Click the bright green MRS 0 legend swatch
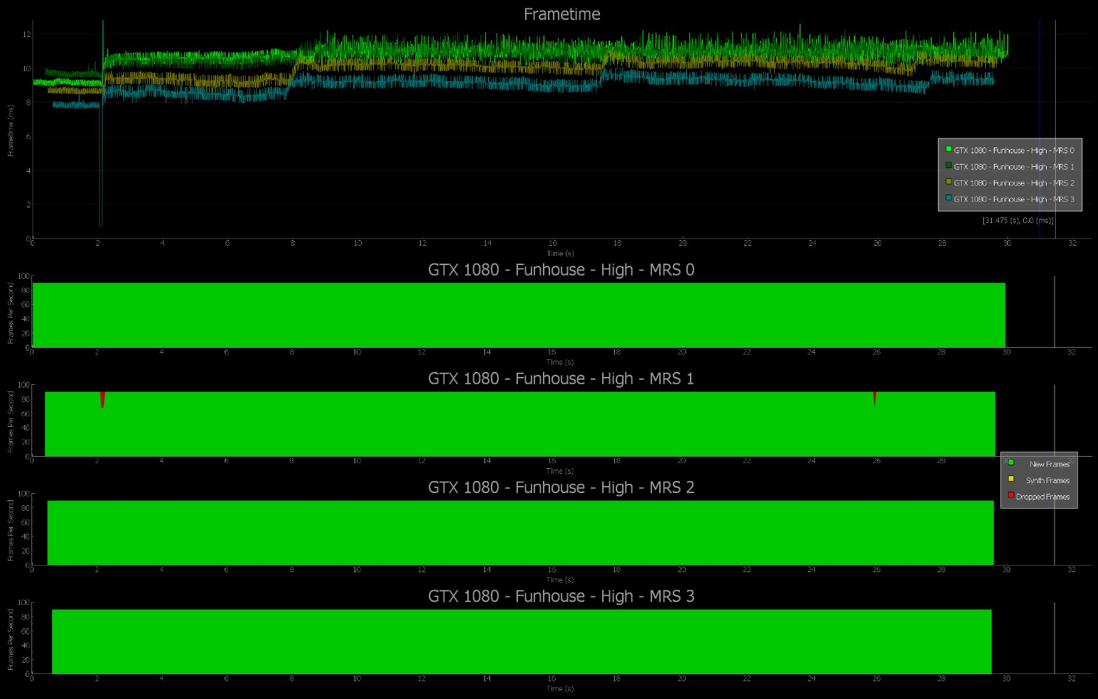The width and height of the screenshot is (1098, 699). point(949,150)
